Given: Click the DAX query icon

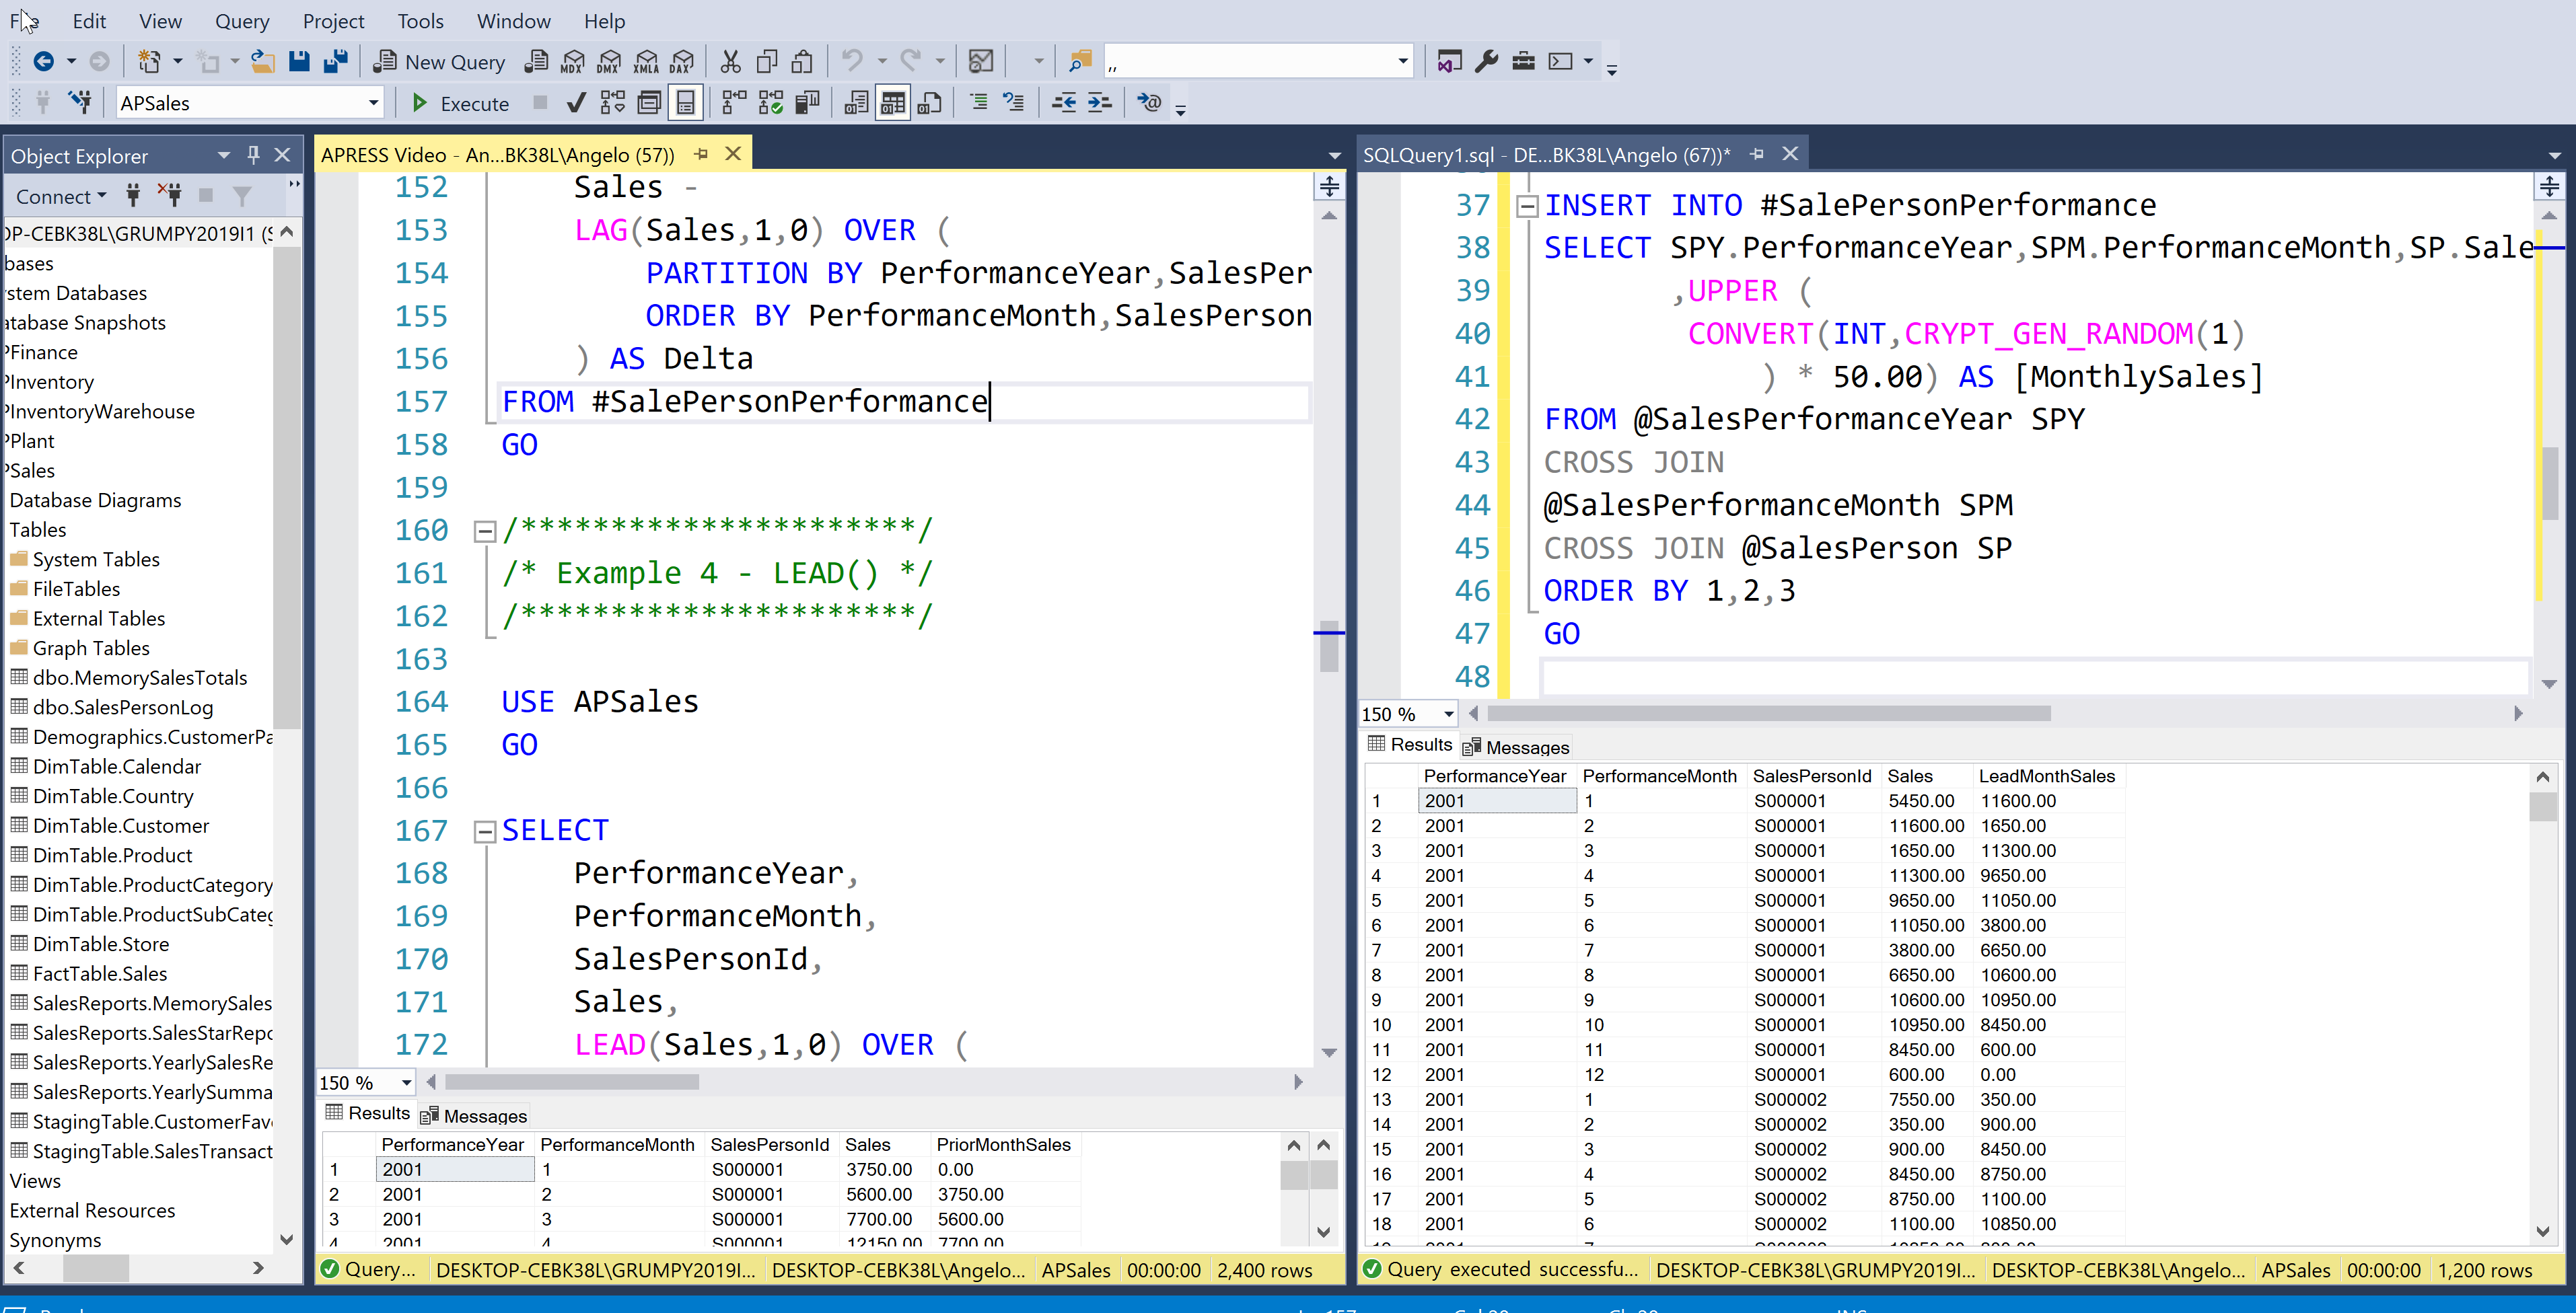Looking at the screenshot, I should point(681,62).
